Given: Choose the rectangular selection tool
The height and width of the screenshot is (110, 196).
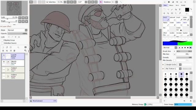Looking at the screenshot, I should coord(164,9).
